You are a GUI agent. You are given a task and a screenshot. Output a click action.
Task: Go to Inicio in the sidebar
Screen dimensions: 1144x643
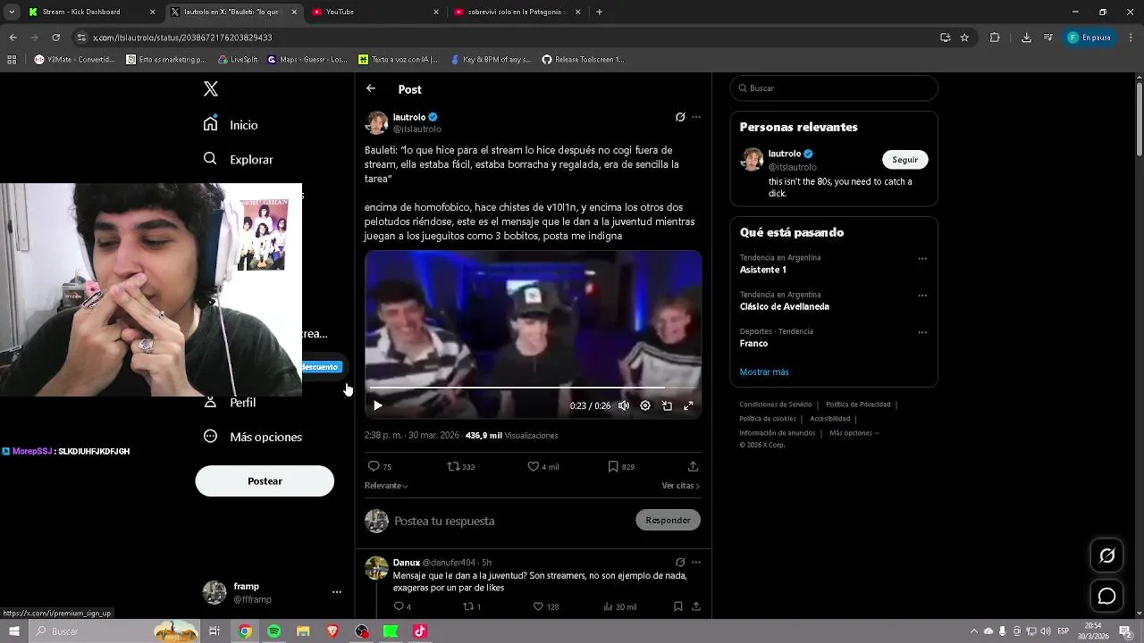tap(231, 125)
